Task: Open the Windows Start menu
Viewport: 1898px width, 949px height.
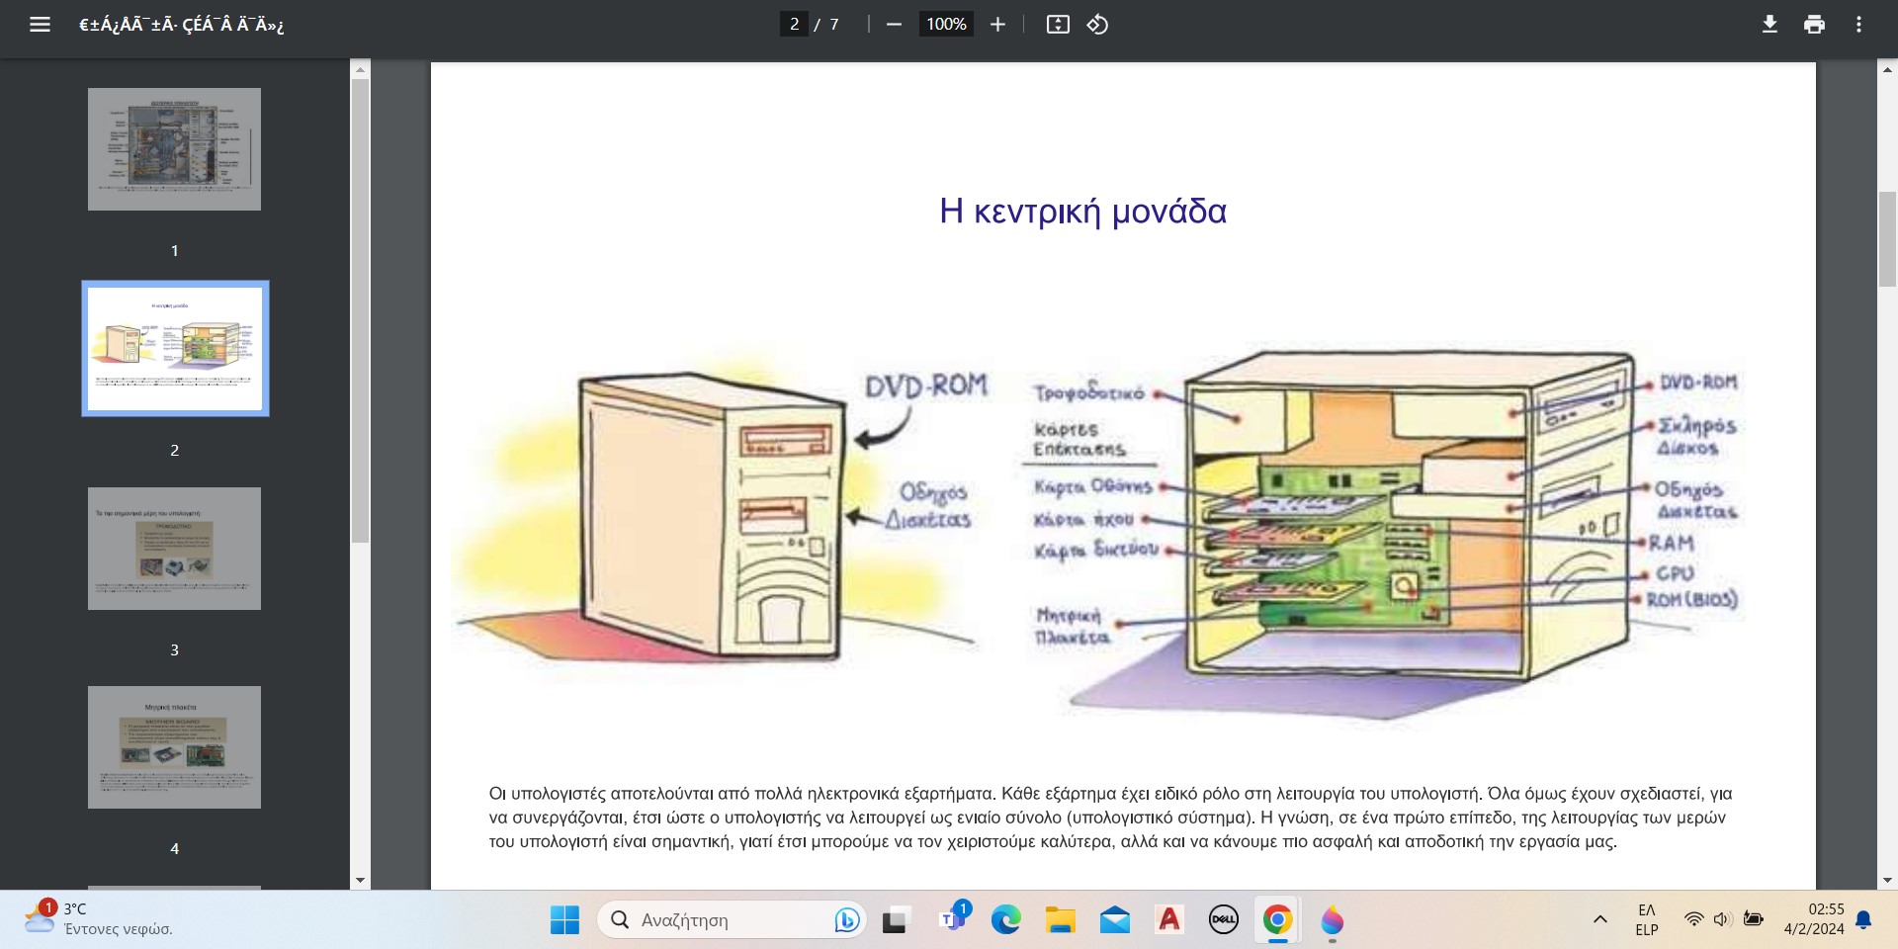Action: pyautogui.click(x=564, y=920)
